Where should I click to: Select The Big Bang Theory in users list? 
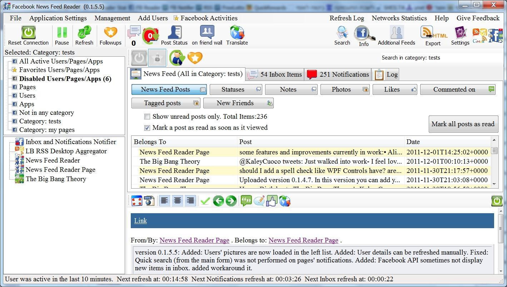coord(56,179)
